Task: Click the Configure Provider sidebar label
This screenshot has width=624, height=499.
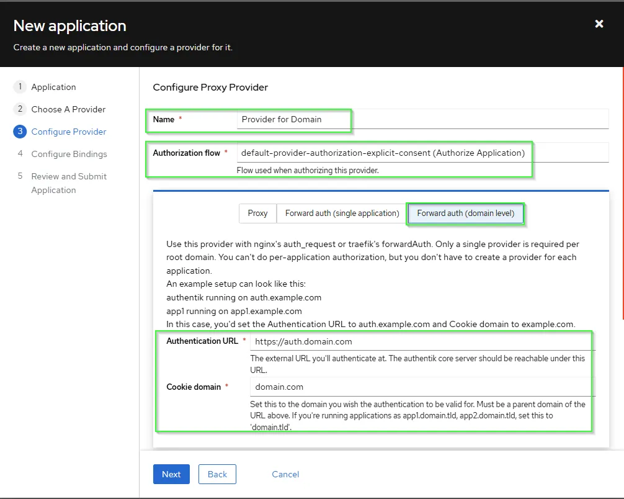Action: tap(68, 132)
